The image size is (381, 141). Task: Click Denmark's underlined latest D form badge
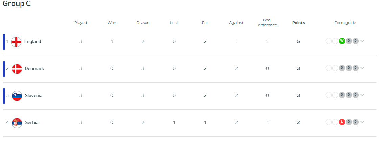(x=356, y=68)
